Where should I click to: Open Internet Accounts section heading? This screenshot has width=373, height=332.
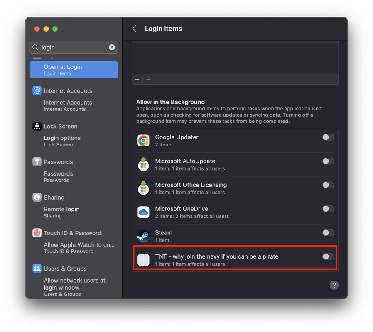click(68, 91)
